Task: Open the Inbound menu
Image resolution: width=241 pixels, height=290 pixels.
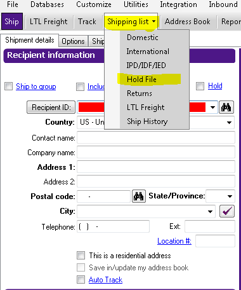Action: pyautogui.click(x=223, y=4)
